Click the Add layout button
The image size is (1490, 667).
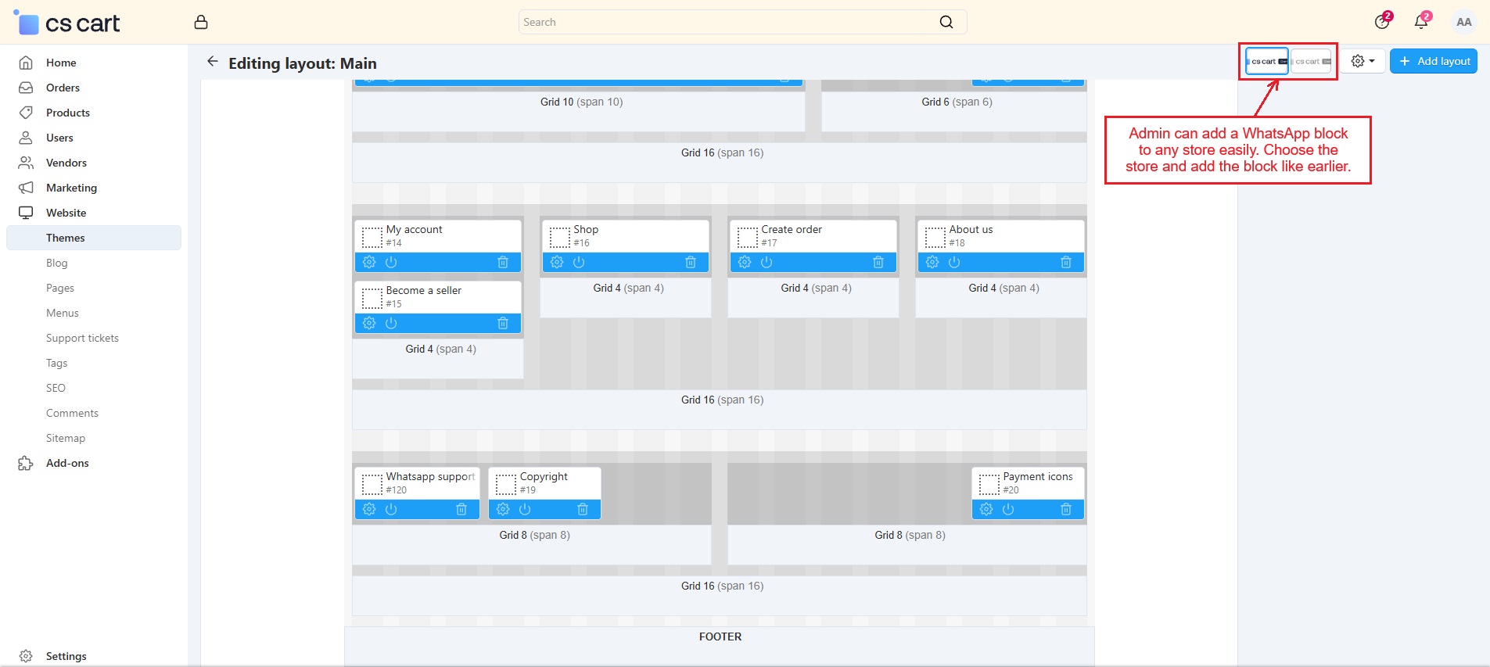pos(1433,61)
